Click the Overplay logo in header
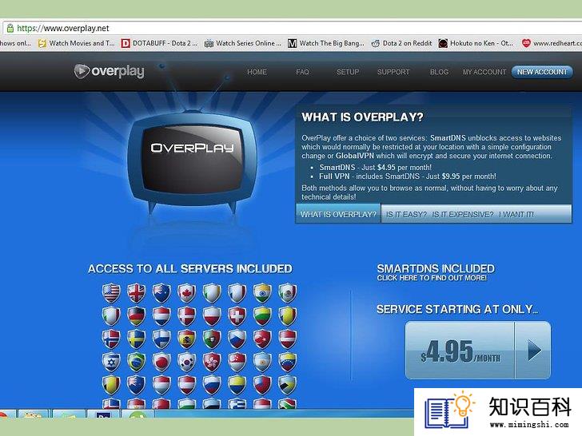The image size is (582, 436). coord(109,71)
